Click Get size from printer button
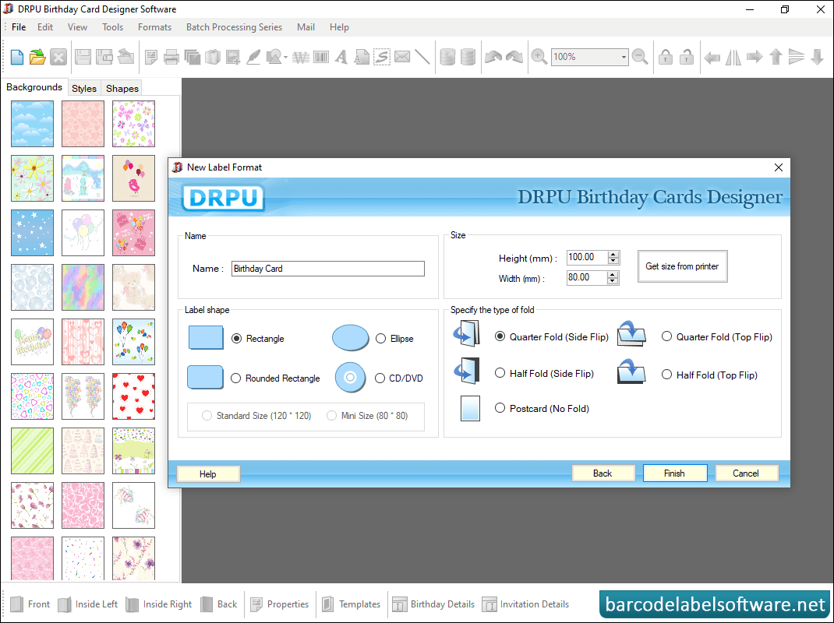 pos(683,266)
